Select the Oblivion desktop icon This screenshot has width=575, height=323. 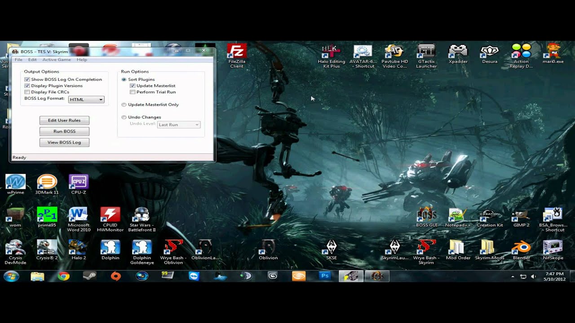tap(268, 250)
